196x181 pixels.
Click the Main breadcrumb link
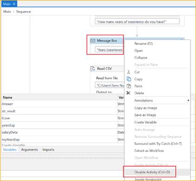7,12
